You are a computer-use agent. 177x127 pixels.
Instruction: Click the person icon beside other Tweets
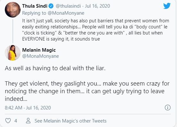pyautogui.click(x=28, y=121)
